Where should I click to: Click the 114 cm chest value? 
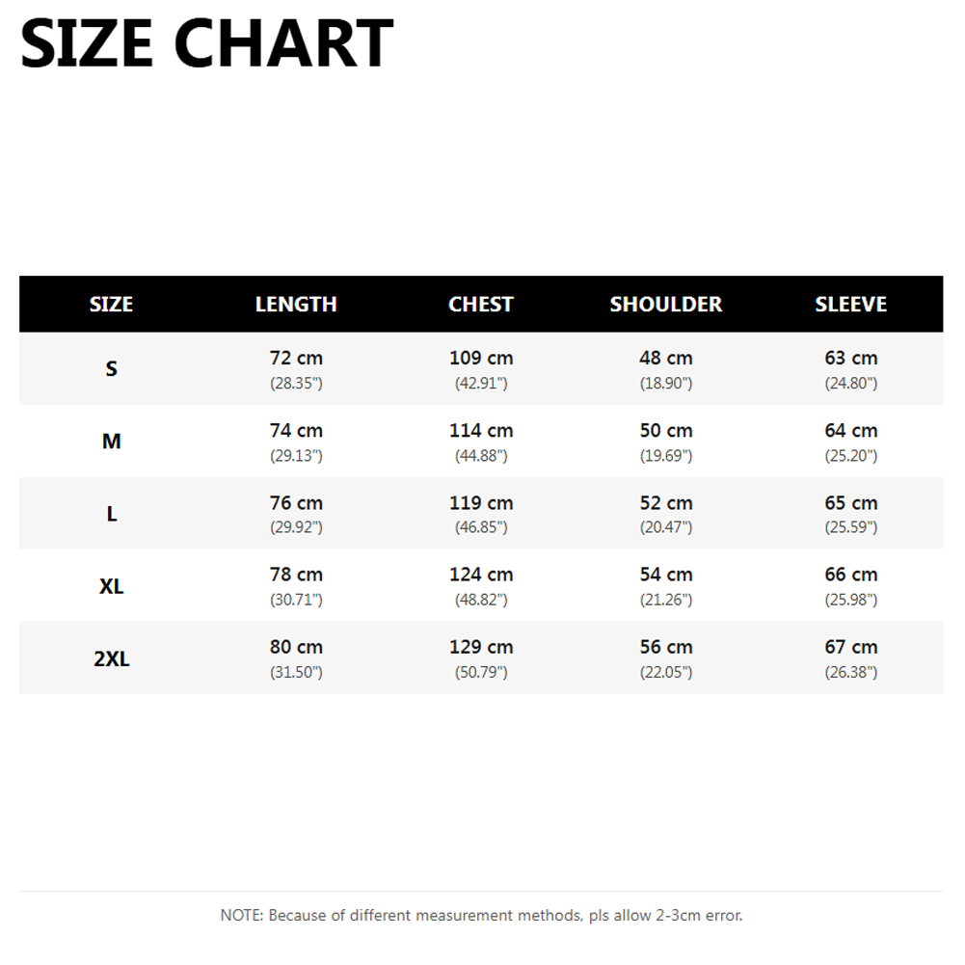(x=481, y=430)
